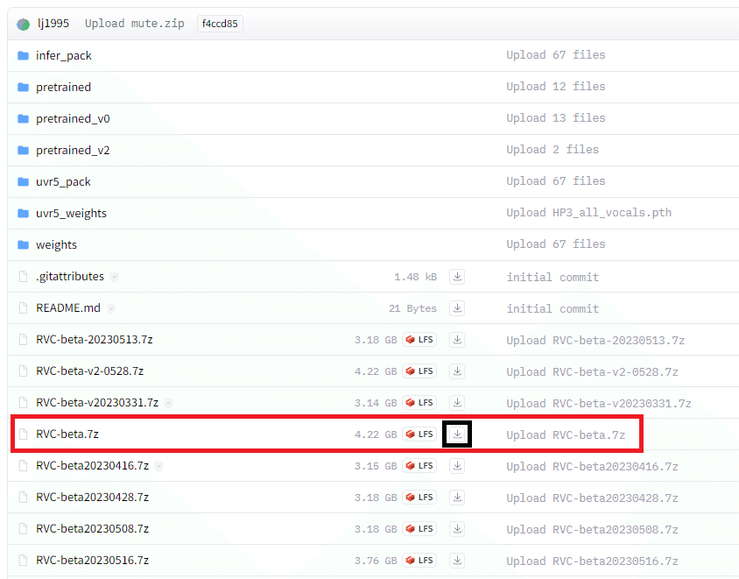Click the lj1995 user avatar
The width and height of the screenshot is (739, 579).
coord(22,23)
